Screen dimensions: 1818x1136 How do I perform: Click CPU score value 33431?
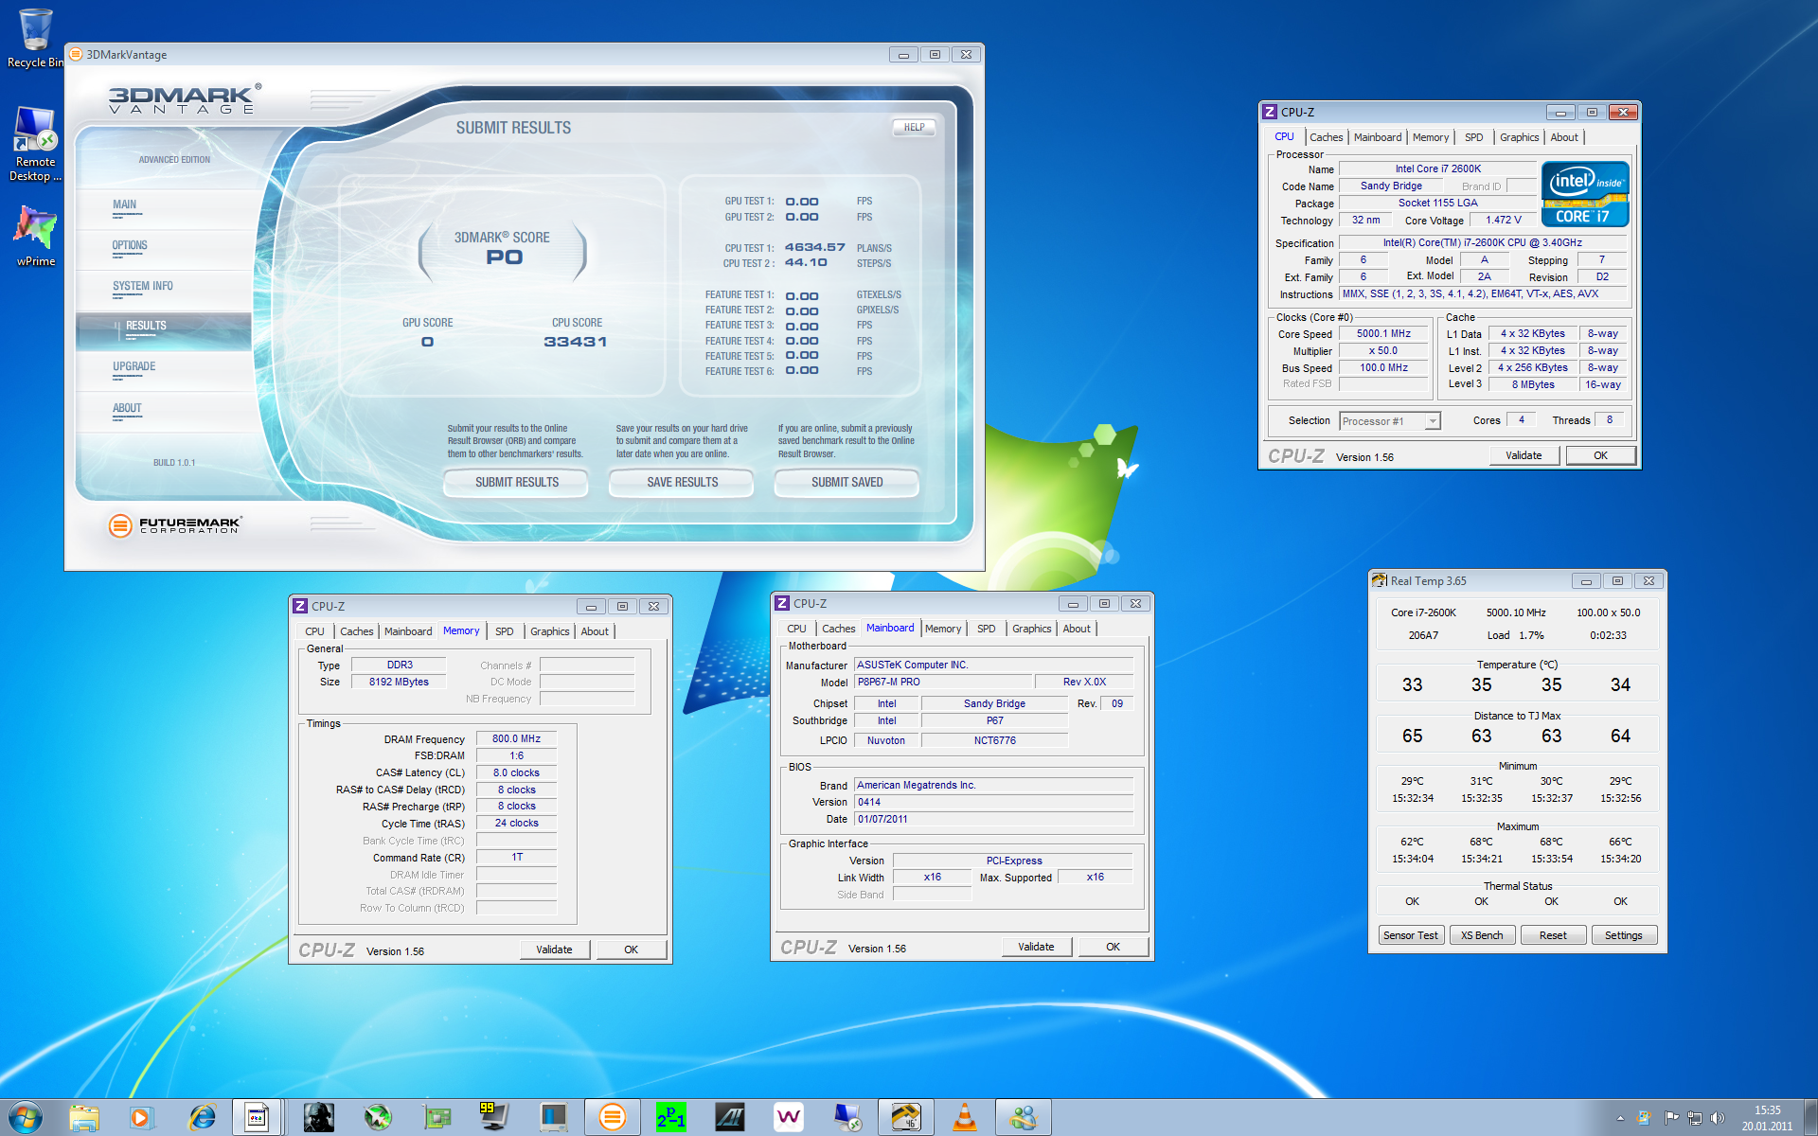click(x=575, y=342)
